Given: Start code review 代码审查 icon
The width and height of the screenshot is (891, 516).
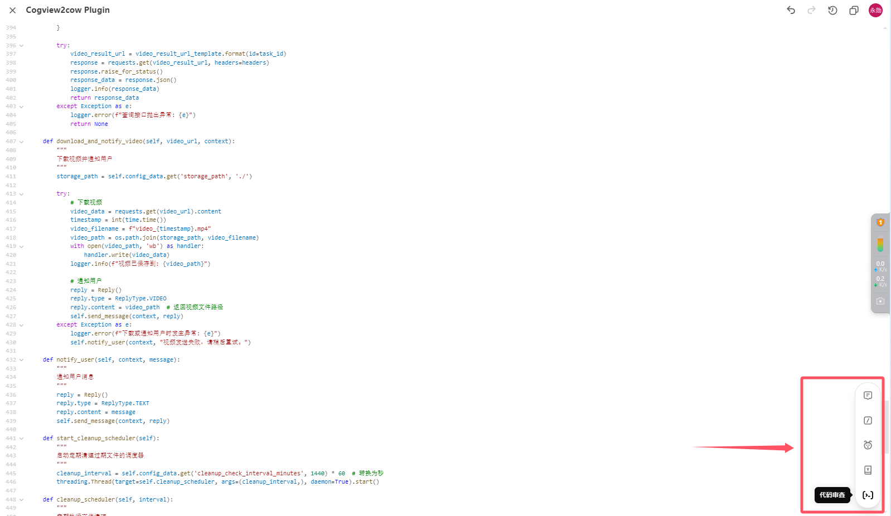Looking at the screenshot, I should point(868,495).
